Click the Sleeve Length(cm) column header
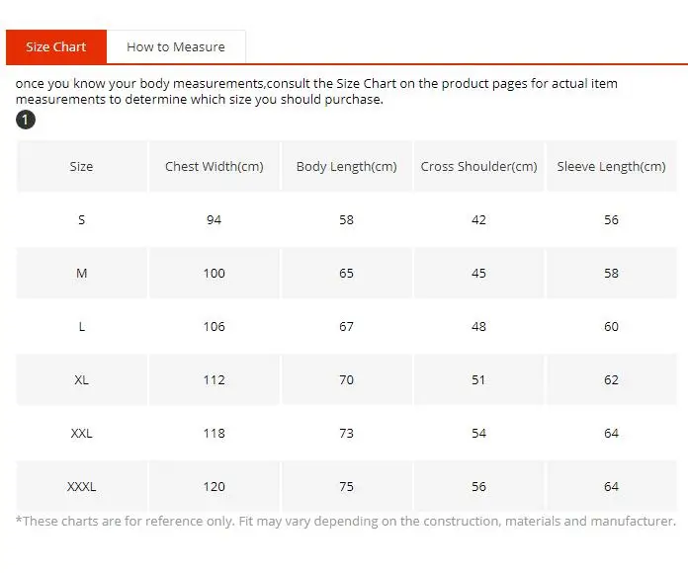 611,167
